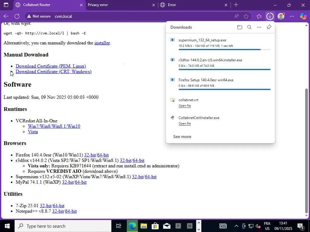Open VCRedist Vista link
Screen dimensions: 310x232
[x=33, y=132]
